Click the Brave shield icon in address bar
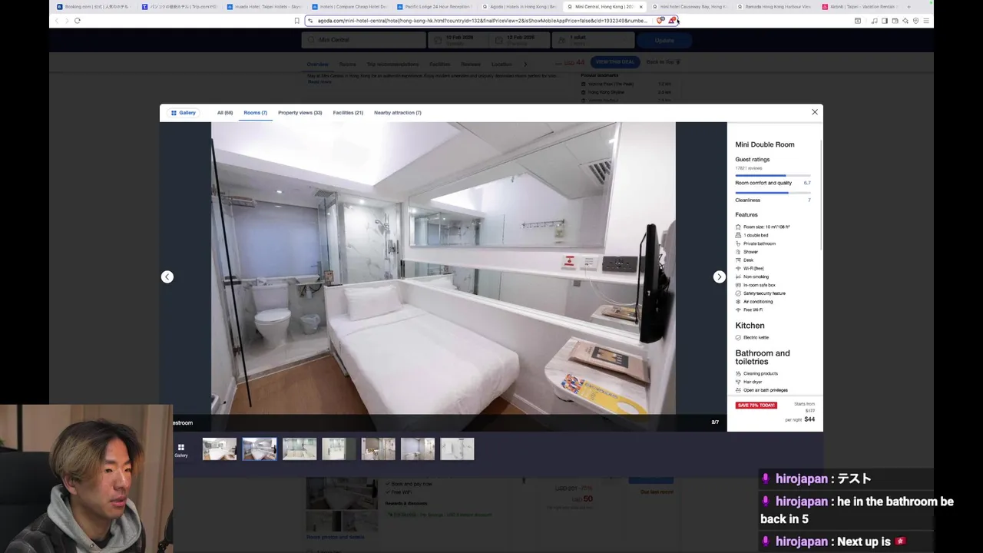The image size is (983, 553). pos(661,21)
